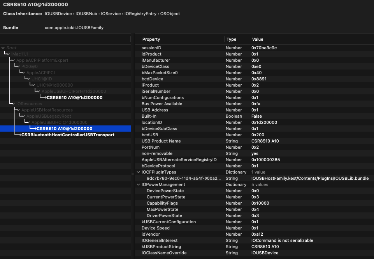Viewport: 374px width, 259px height.
Task: Select the AppleUSBAlternateServiceRegistryID row
Action: click(254, 160)
